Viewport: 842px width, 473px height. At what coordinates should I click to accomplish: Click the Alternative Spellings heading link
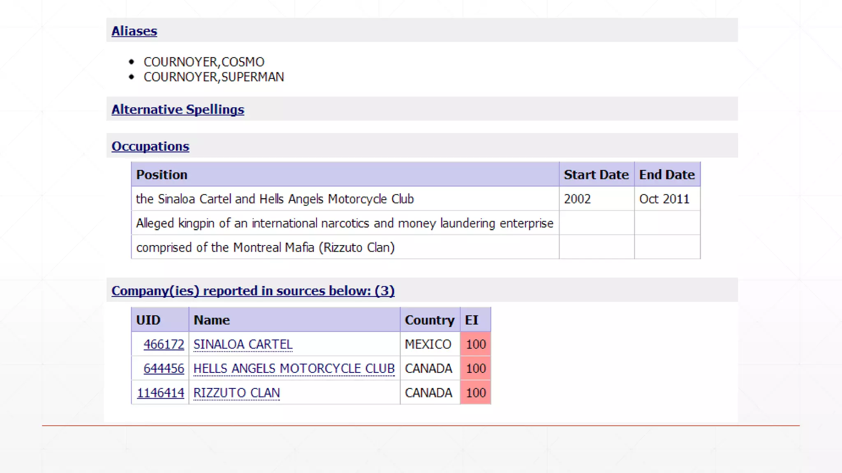(x=178, y=110)
